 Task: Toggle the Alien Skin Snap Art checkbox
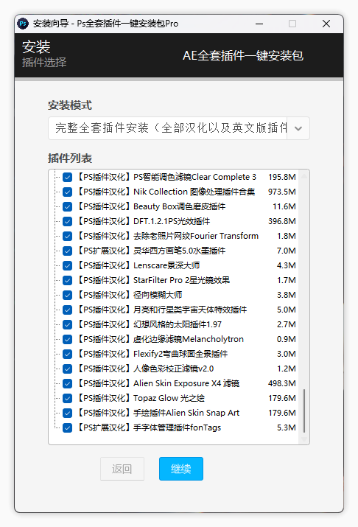point(68,413)
